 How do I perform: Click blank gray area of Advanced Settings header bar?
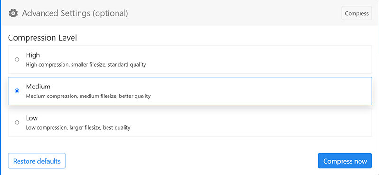[230, 13]
